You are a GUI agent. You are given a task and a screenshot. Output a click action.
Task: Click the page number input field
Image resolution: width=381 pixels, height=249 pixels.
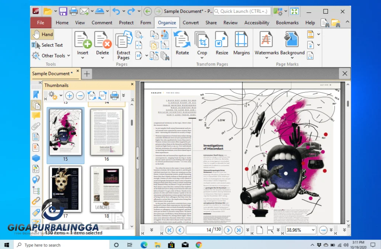click(x=204, y=230)
